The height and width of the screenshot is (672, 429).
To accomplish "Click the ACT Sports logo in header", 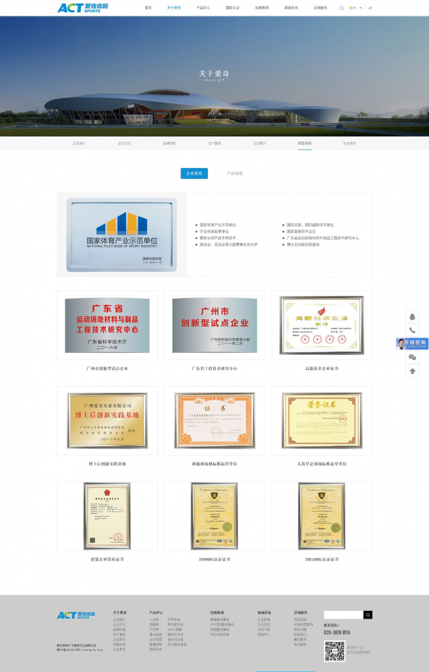I will click(82, 8).
